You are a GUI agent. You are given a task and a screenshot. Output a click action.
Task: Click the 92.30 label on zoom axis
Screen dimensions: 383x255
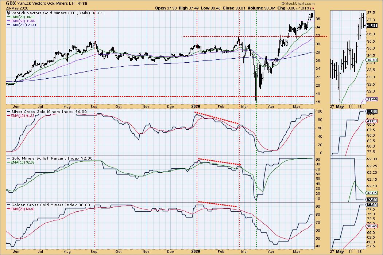(371, 159)
